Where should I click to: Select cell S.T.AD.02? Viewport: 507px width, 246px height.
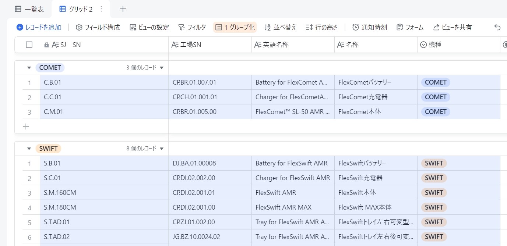[104, 237]
